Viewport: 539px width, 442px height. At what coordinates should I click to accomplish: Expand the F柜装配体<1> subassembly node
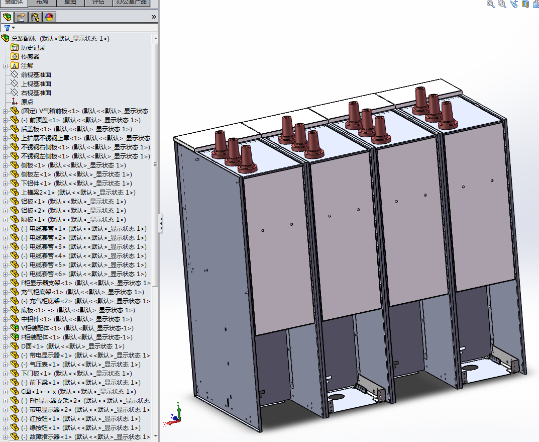click(5, 337)
